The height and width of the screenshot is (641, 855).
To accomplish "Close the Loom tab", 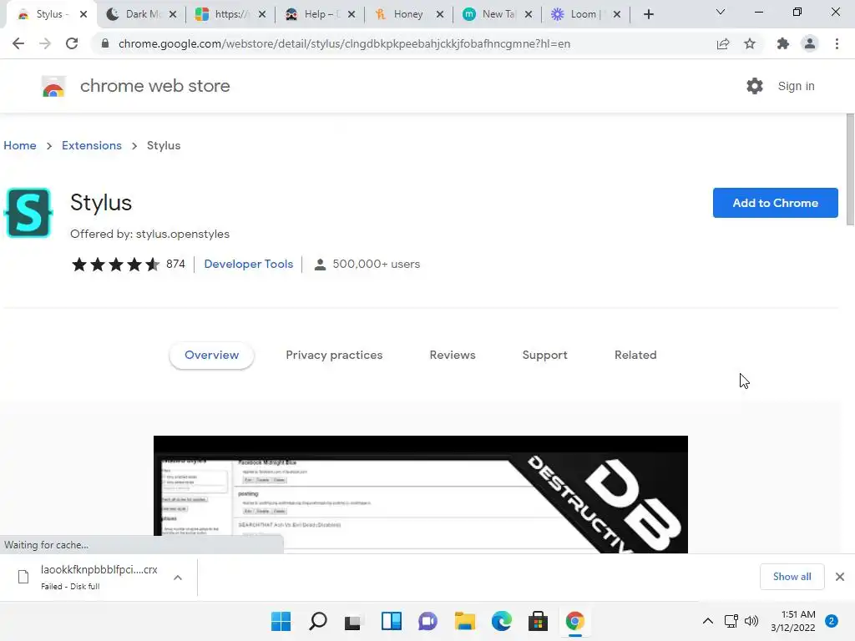I will [617, 15].
